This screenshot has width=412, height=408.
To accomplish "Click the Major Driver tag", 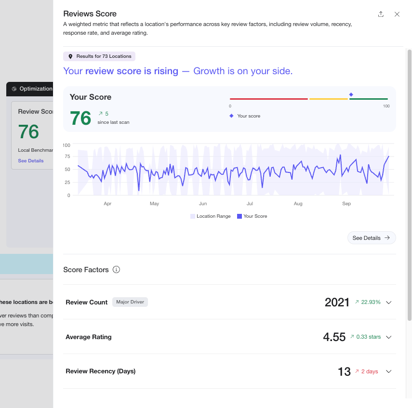I will (x=130, y=302).
